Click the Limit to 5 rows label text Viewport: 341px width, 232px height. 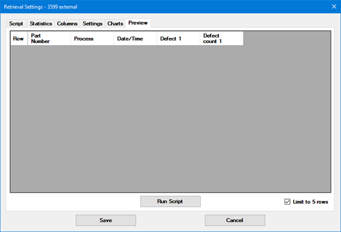point(310,202)
